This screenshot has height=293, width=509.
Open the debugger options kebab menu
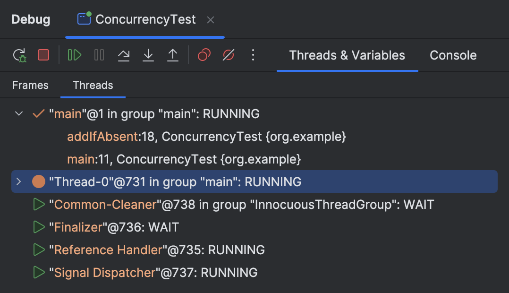253,55
